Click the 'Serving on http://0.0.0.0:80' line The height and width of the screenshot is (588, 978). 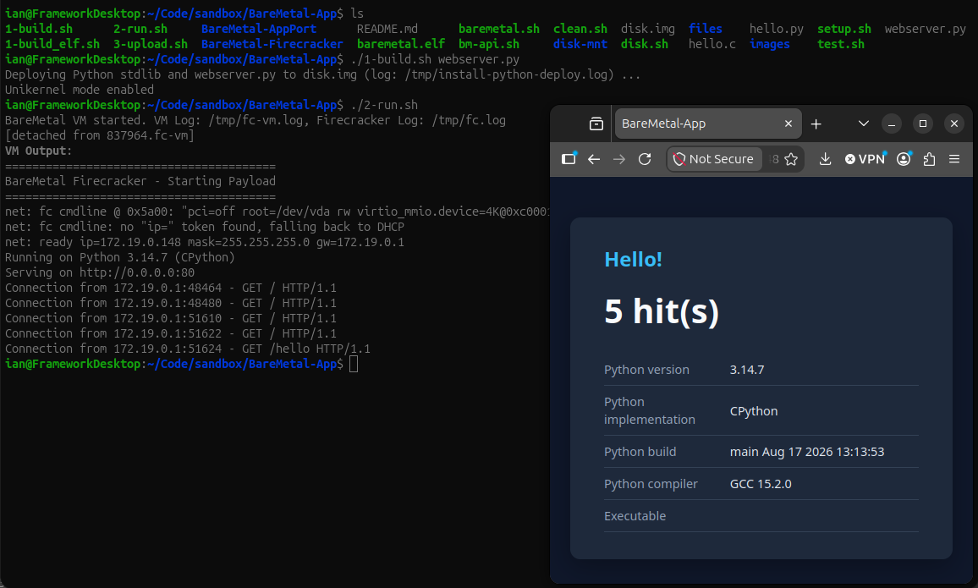[x=100, y=272]
